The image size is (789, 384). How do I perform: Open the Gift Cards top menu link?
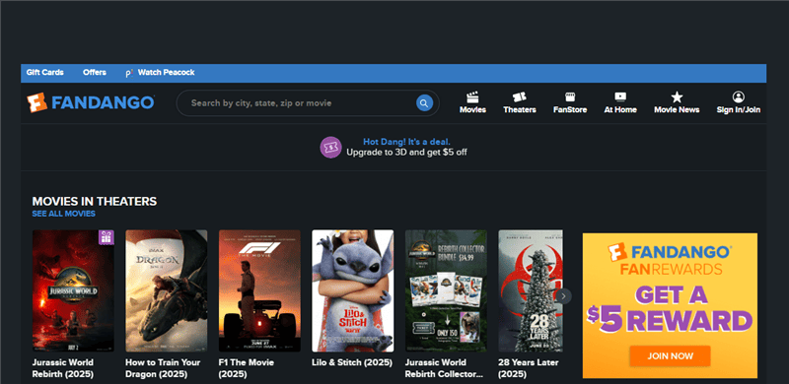[44, 73]
